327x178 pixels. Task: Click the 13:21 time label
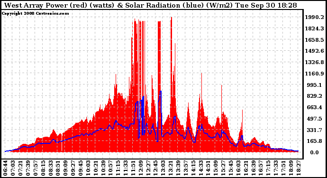[171, 168]
